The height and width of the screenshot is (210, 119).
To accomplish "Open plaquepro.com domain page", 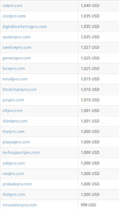I will [x=16, y=142].
